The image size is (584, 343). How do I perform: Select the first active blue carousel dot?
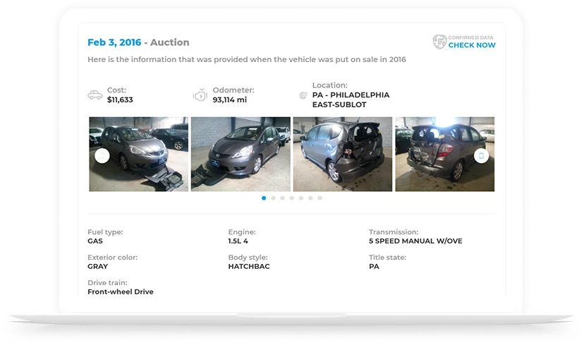click(x=264, y=198)
